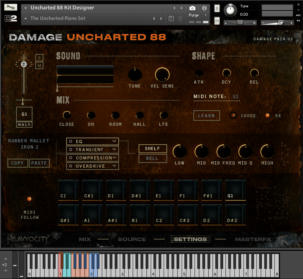The width and height of the screenshot is (303, 279).
Task: Expand the COMPRESSION effect chevron
Action: click(115, 158)
